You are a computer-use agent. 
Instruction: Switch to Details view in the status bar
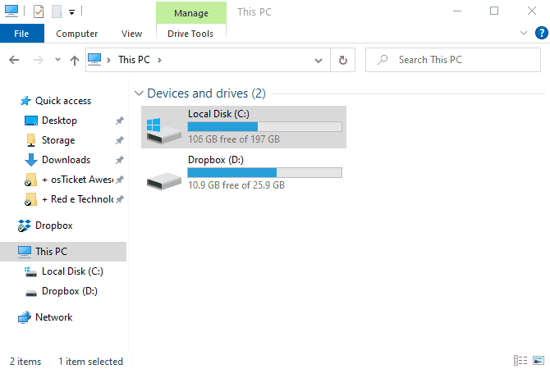(x=520, y=360)
